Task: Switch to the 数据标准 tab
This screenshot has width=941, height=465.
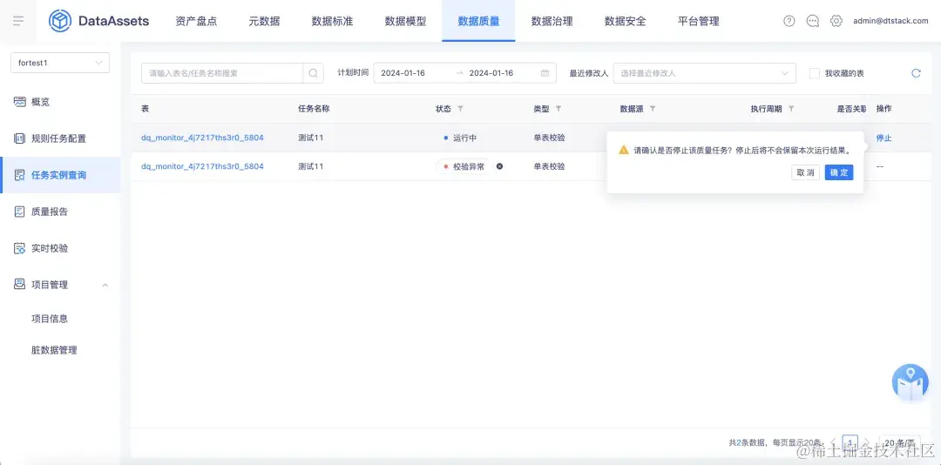Action: [332, 21]
